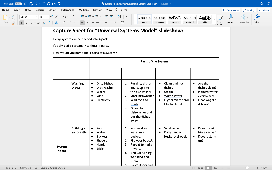272x170 pixels.
Task: Toggle align text left
Action: tap(82, 23)
